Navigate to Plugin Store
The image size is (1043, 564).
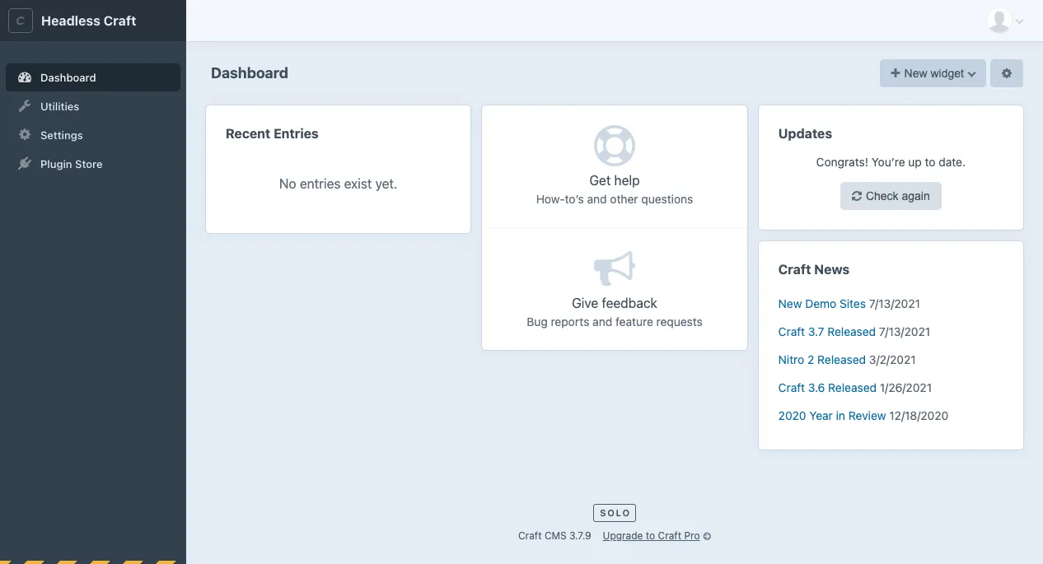93,164
